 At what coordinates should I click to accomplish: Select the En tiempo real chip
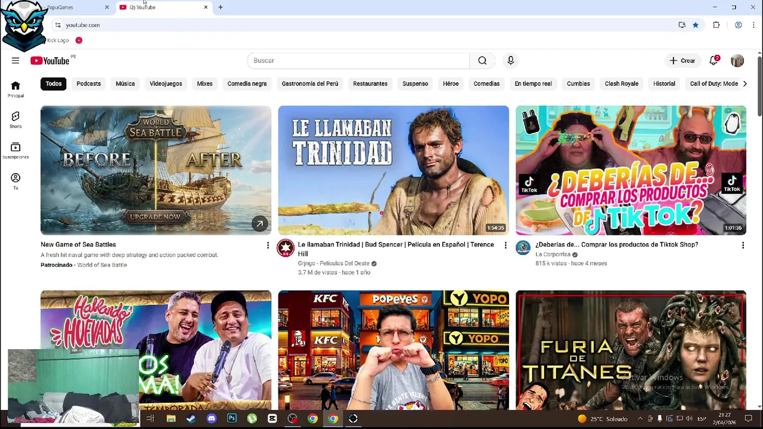click(533, 84)
